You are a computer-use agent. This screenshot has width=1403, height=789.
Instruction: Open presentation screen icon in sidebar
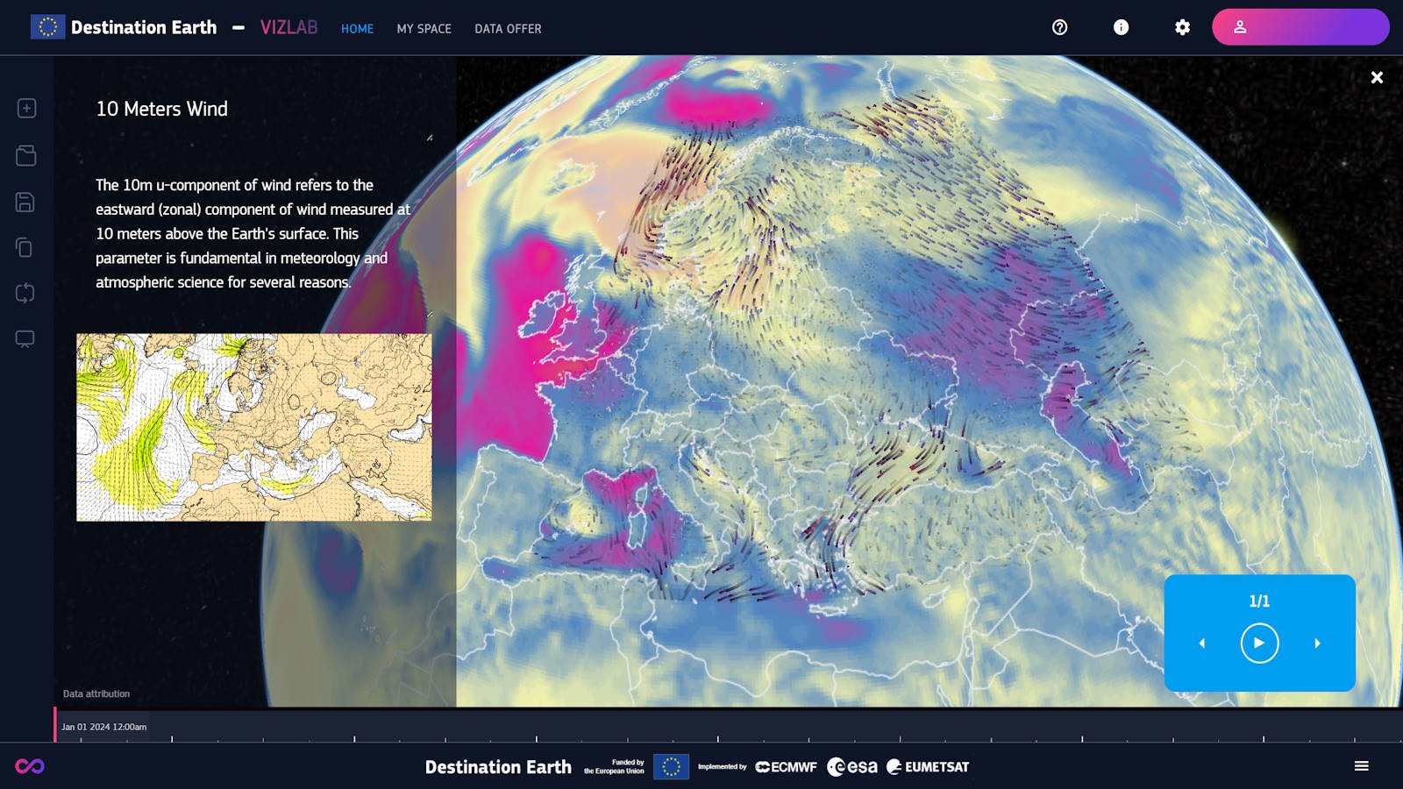pyautogui.click(x=25, y=339)
